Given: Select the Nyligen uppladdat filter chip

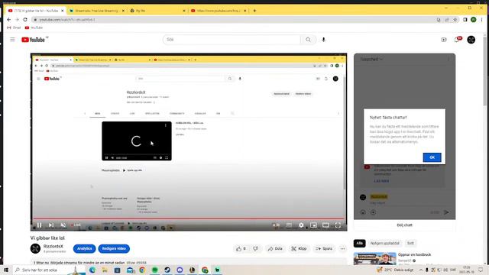Looking at the screenshot, I should point(385,243).
